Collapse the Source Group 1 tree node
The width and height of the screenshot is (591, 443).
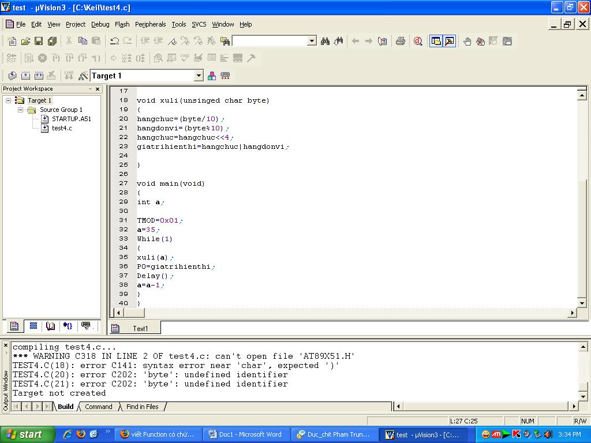20,110
